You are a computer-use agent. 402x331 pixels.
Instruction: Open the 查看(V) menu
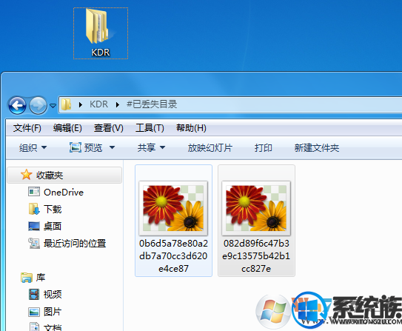point(108,127)
